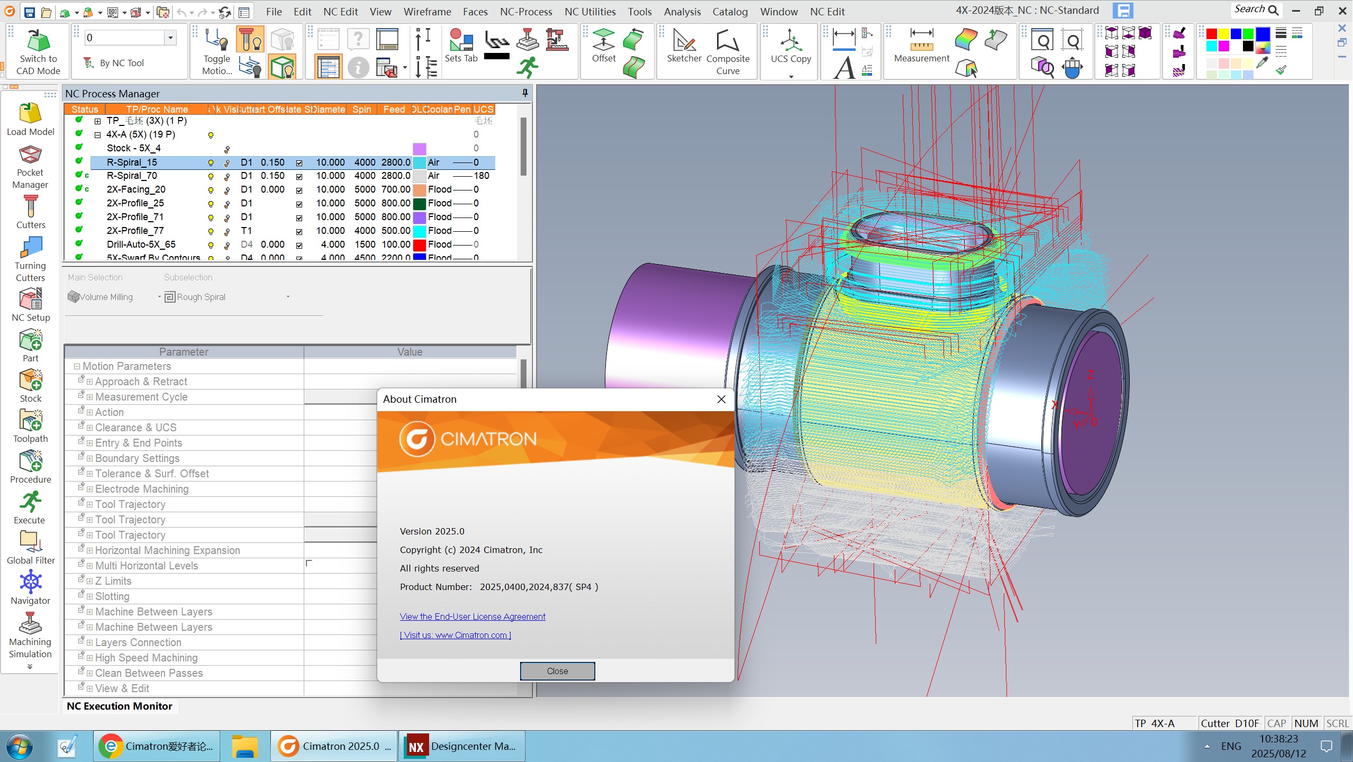1353x762 pixels.
Task: Expand Approach & Retract parameters
Action: click(x=89, y=382)
